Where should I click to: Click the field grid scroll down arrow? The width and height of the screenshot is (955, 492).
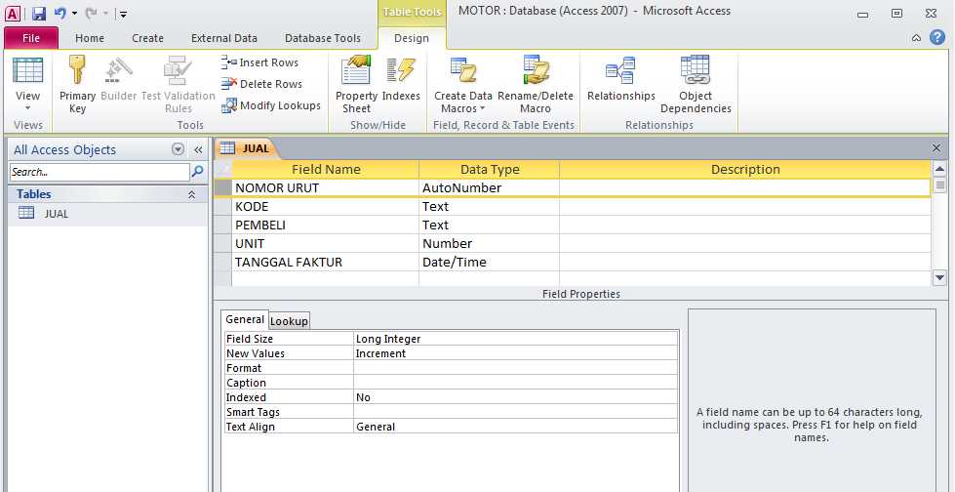[x=939, y=277]
